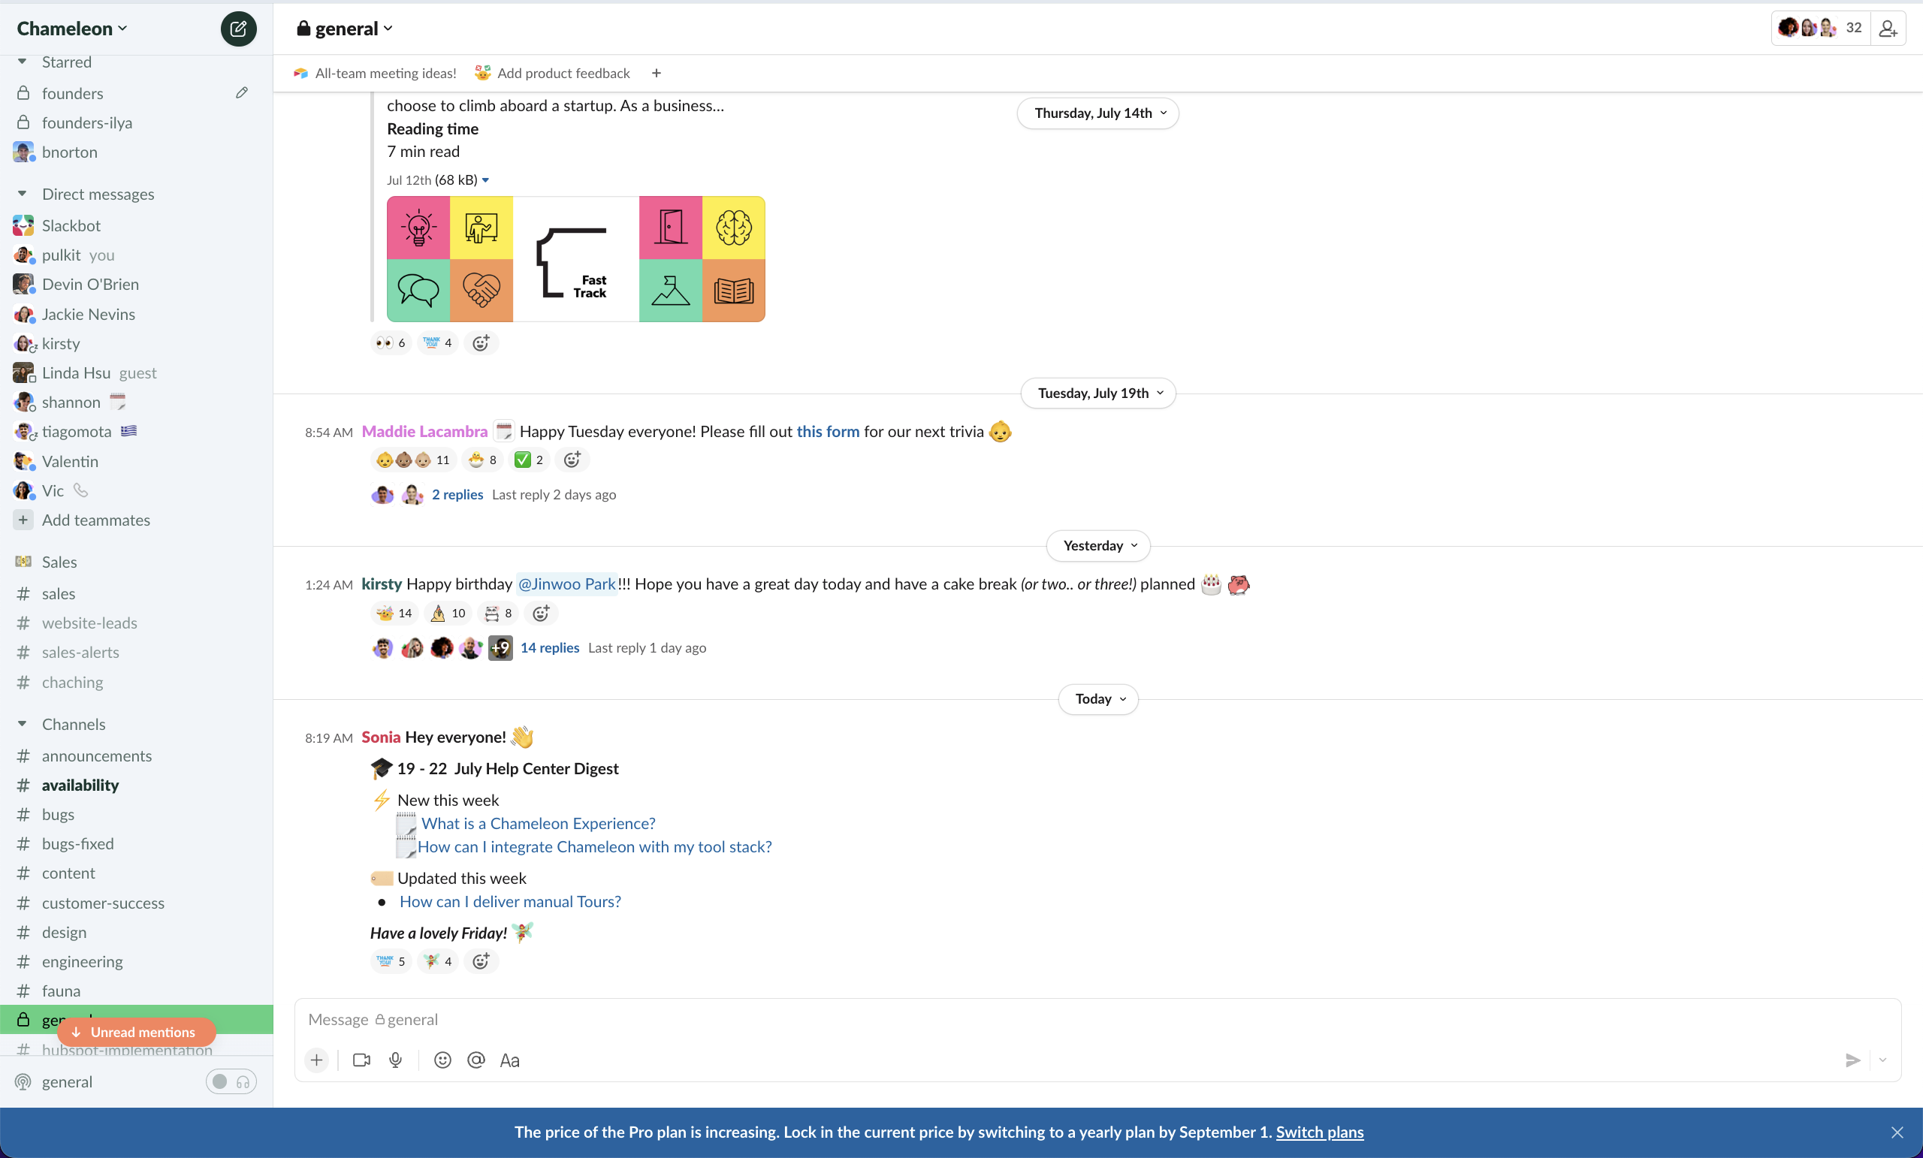
Task: Click the Switch plans link in banner
Action: tap(1320, 1132)
